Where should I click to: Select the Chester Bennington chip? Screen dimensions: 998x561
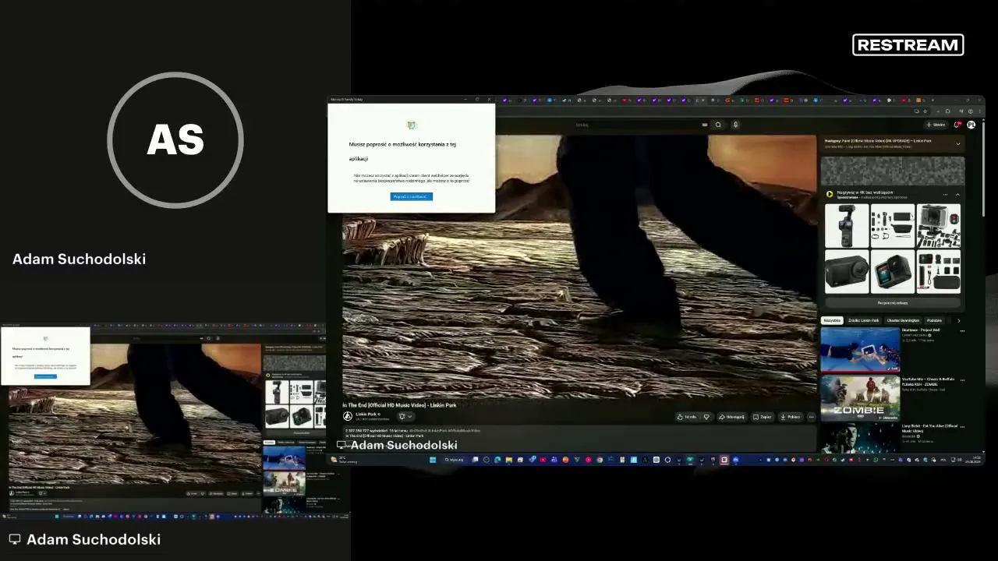(x=903, y=320)
